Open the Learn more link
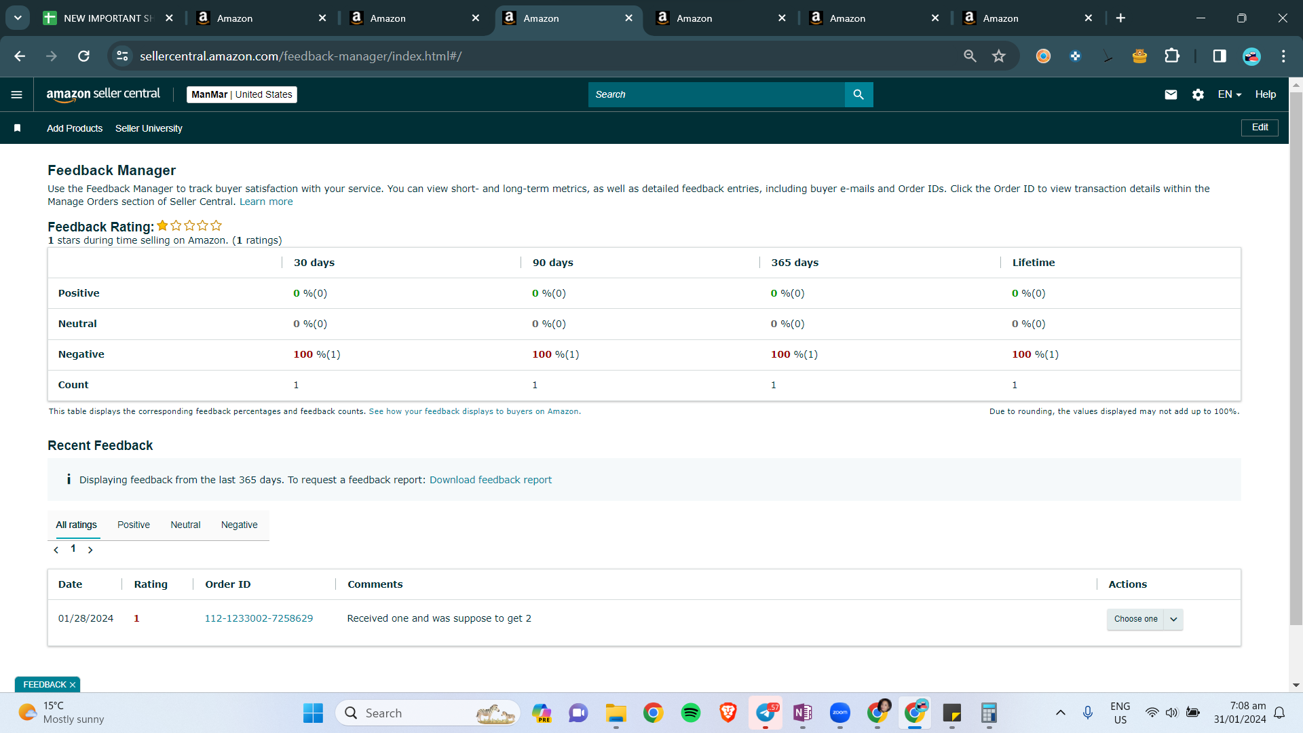 click(266, 202)
